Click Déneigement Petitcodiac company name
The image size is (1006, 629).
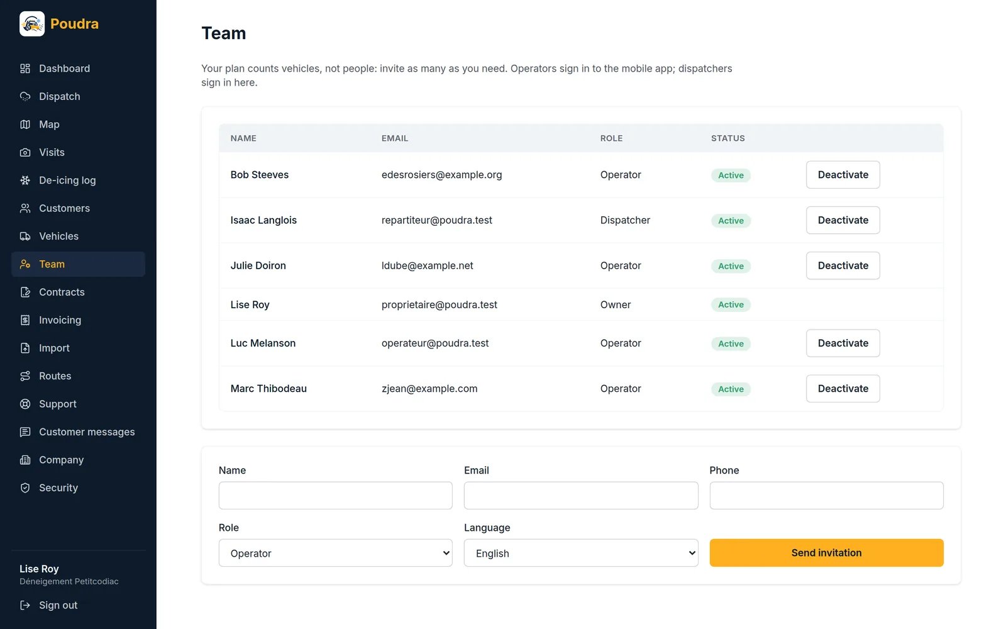69,582
